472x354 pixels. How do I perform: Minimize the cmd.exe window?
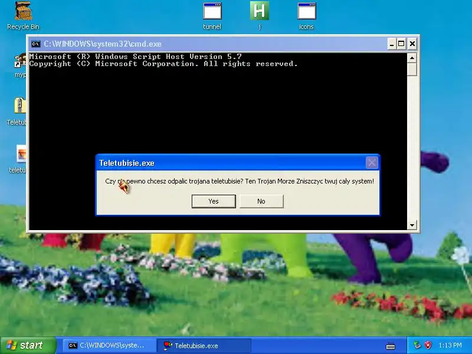point(391,44)
